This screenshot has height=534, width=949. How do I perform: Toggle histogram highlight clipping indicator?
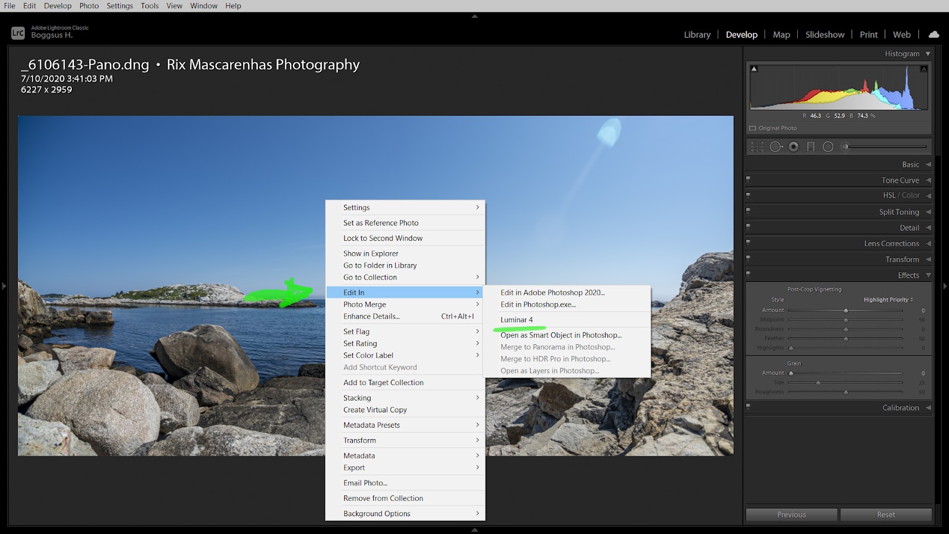coord(923,69)
